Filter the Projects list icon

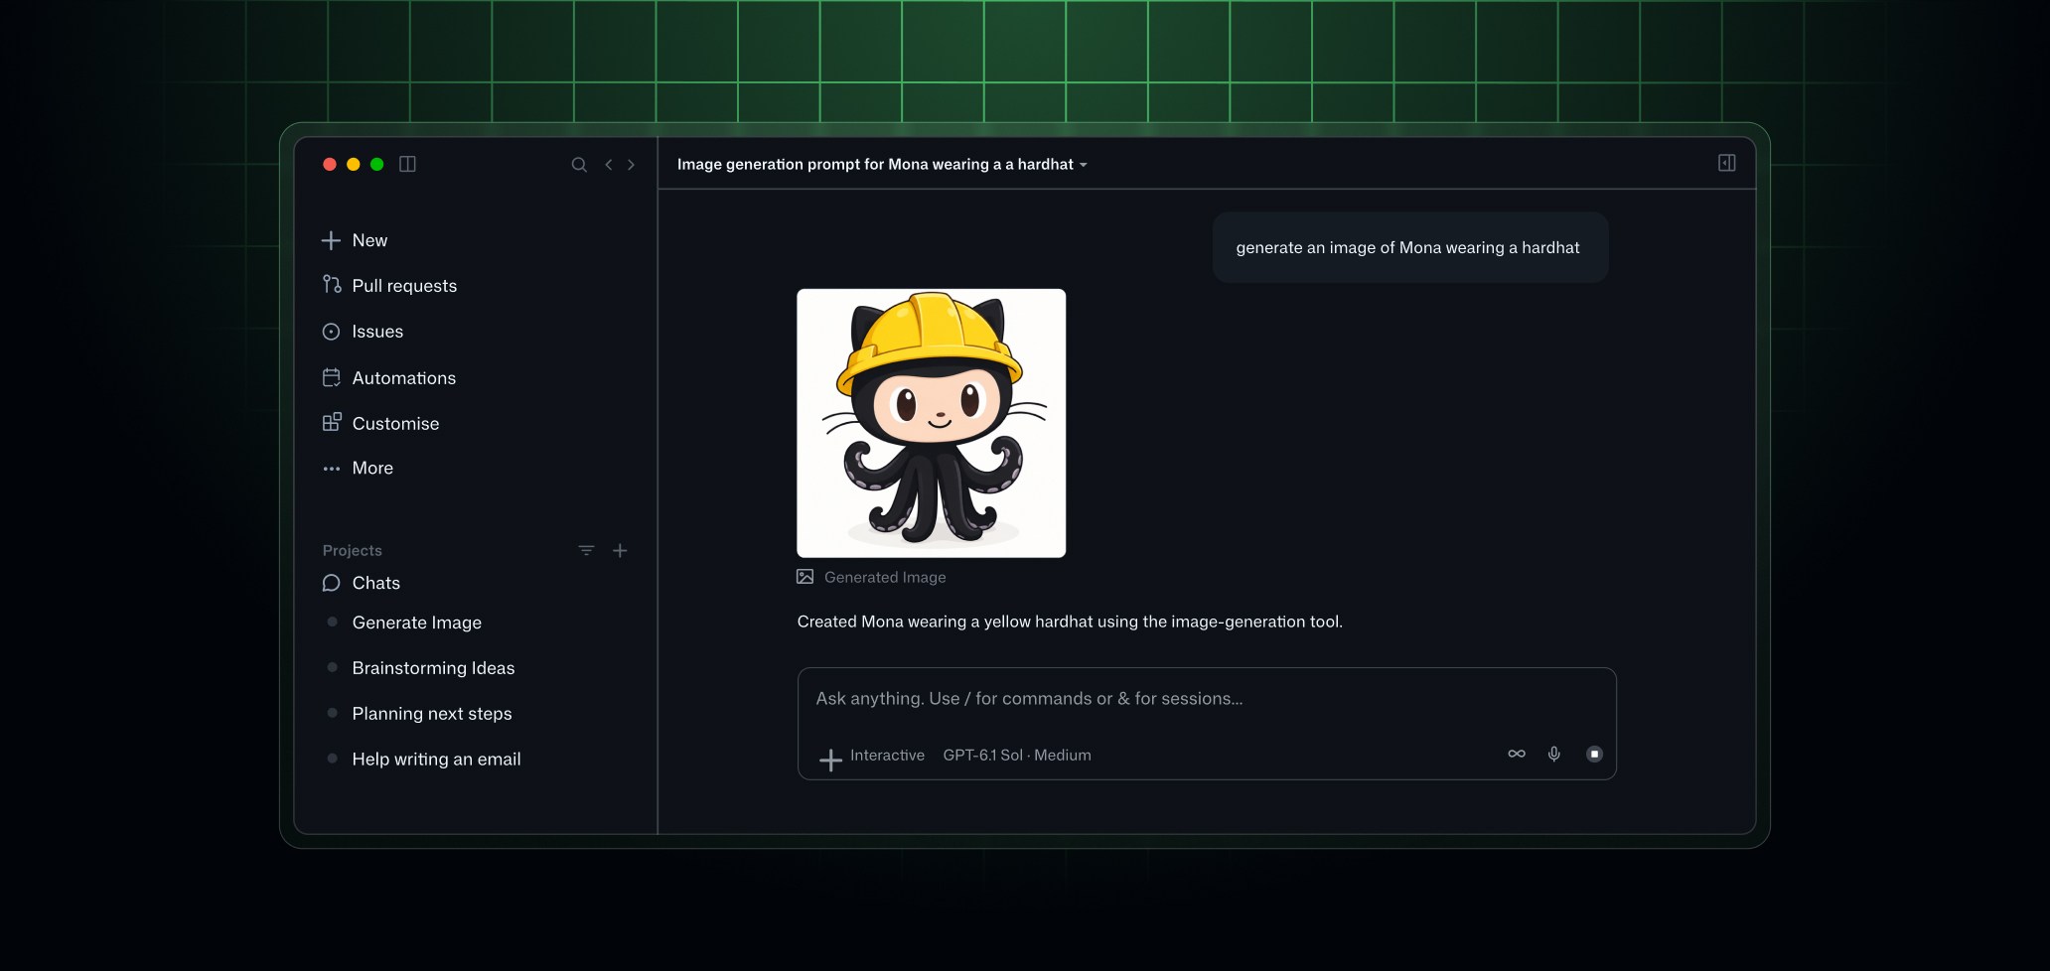pos(586,550)
